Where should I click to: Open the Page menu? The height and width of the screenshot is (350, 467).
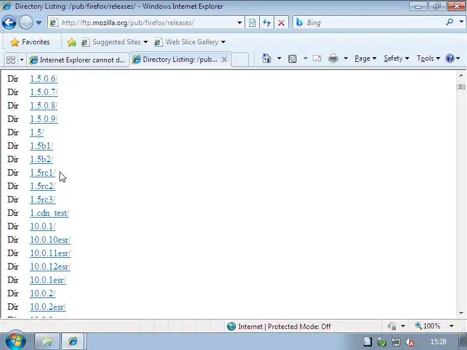[x=365, y=58]
